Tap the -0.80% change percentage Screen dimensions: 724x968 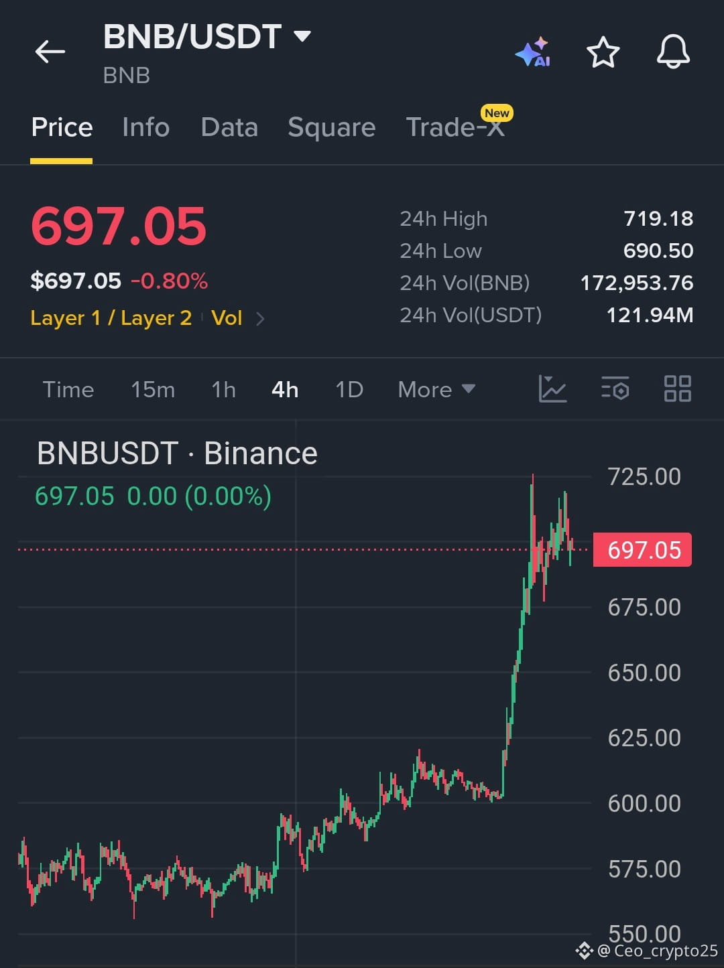click(x=169, y=281)
